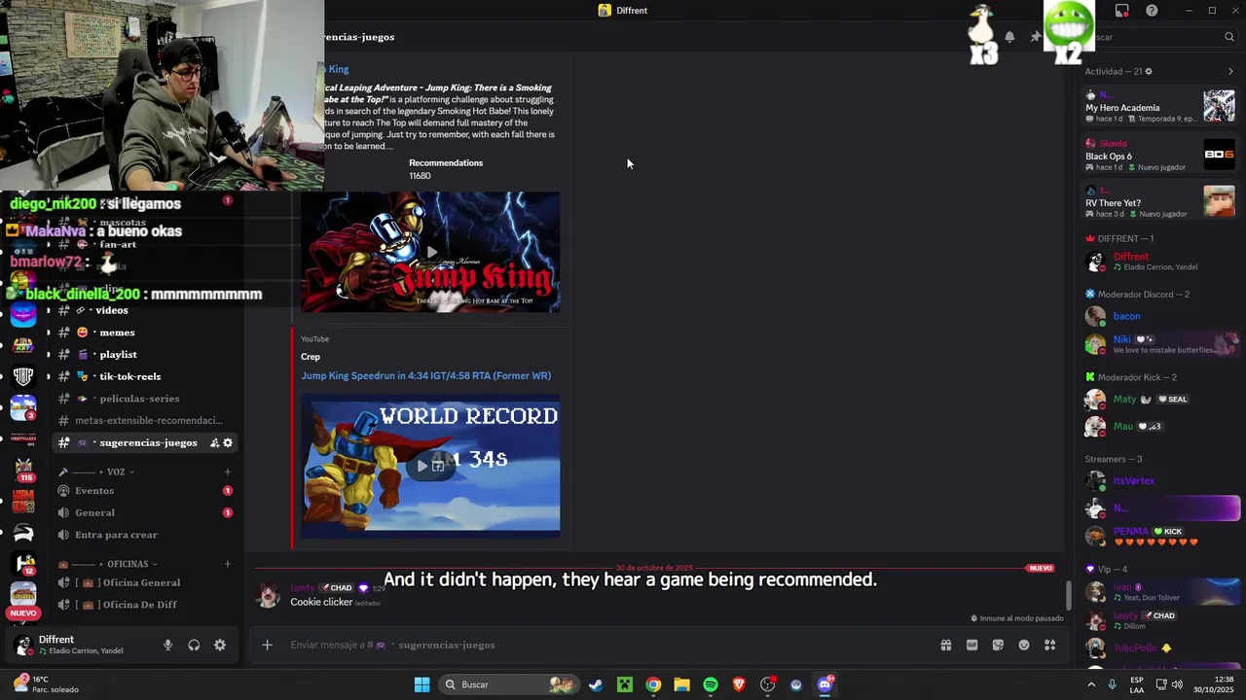Mute the microphone in user panel
Image resolution: width=1246 pixels, height=700 pixels.
(167, 645)
